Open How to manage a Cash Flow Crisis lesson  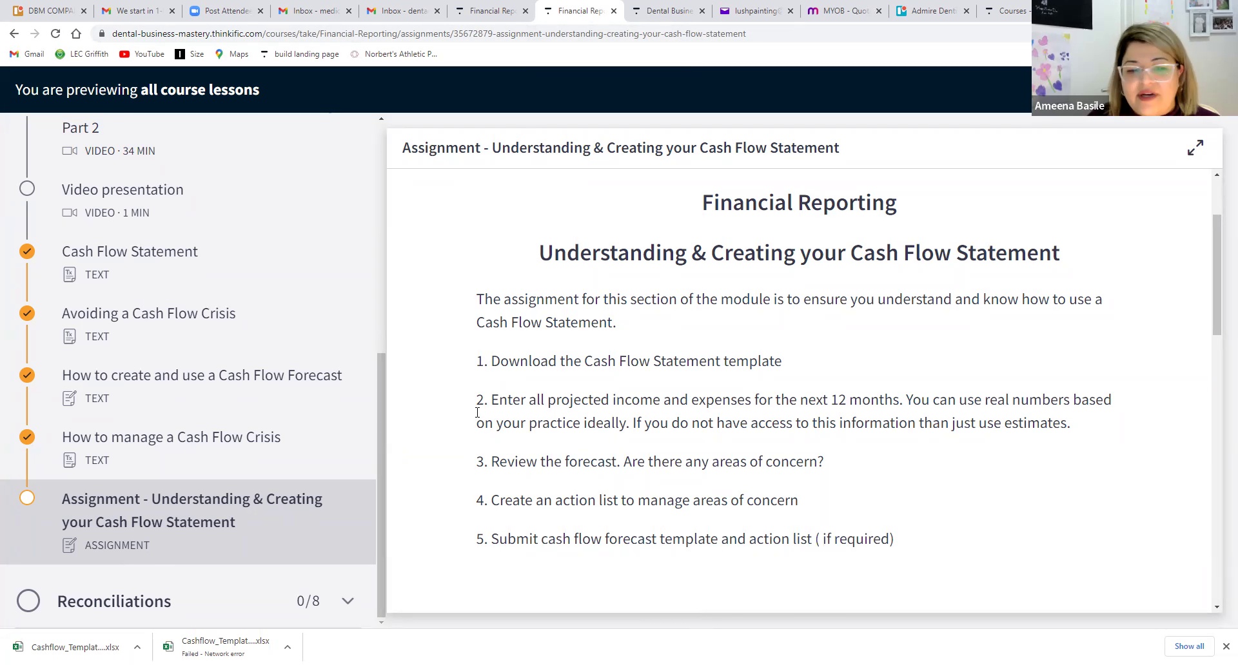tap(171, 437)
